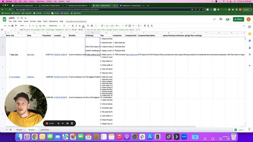Viewport: 253px width, 142px height.
Task: Open Contacts in the side panel
Action: pos(249,48)
